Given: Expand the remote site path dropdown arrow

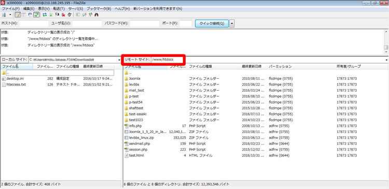Looking at the screenshot, I should (387, 60).
